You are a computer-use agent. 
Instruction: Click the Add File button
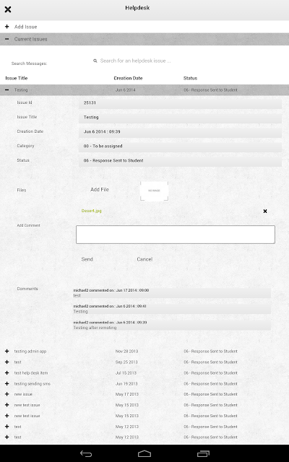coord(100,189)
